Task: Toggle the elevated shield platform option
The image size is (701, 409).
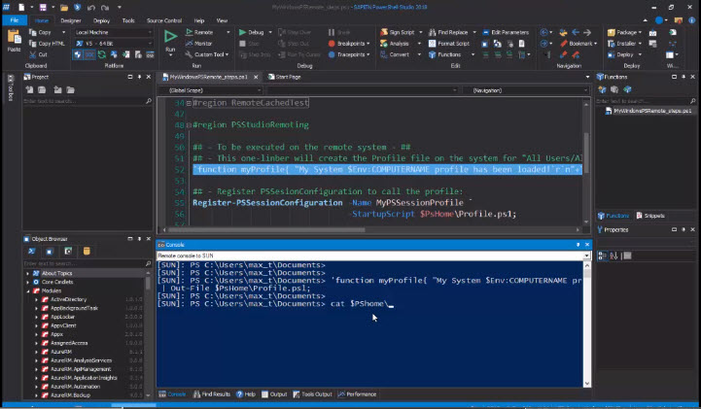Action: pos(78,54)
